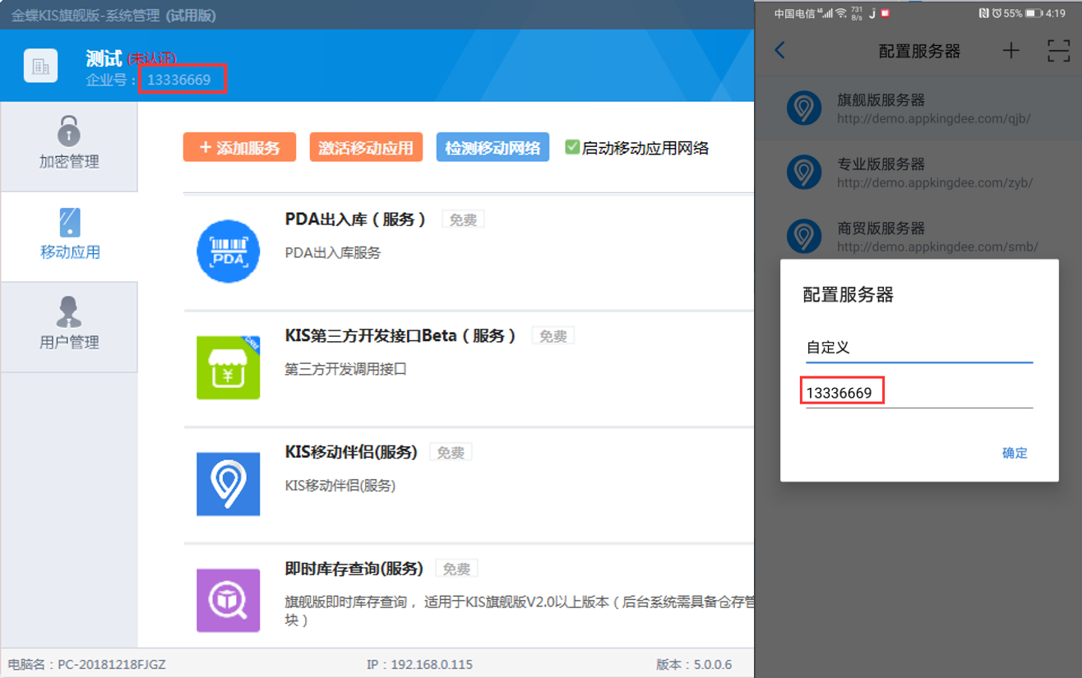The width and height of the screenshot is (1082, 678).
Task: Click the 免费 tag next to 即时库存查询
Action: tap(456, 569)
